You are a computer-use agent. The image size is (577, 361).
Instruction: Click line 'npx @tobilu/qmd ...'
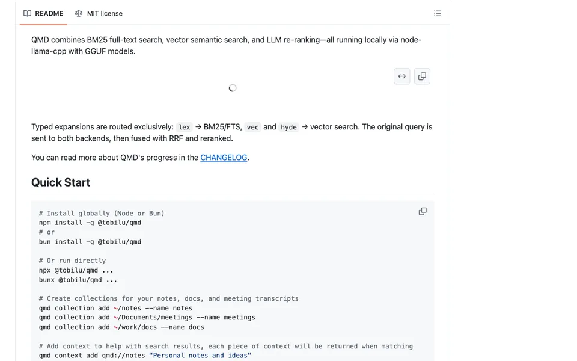coord(76,270)
